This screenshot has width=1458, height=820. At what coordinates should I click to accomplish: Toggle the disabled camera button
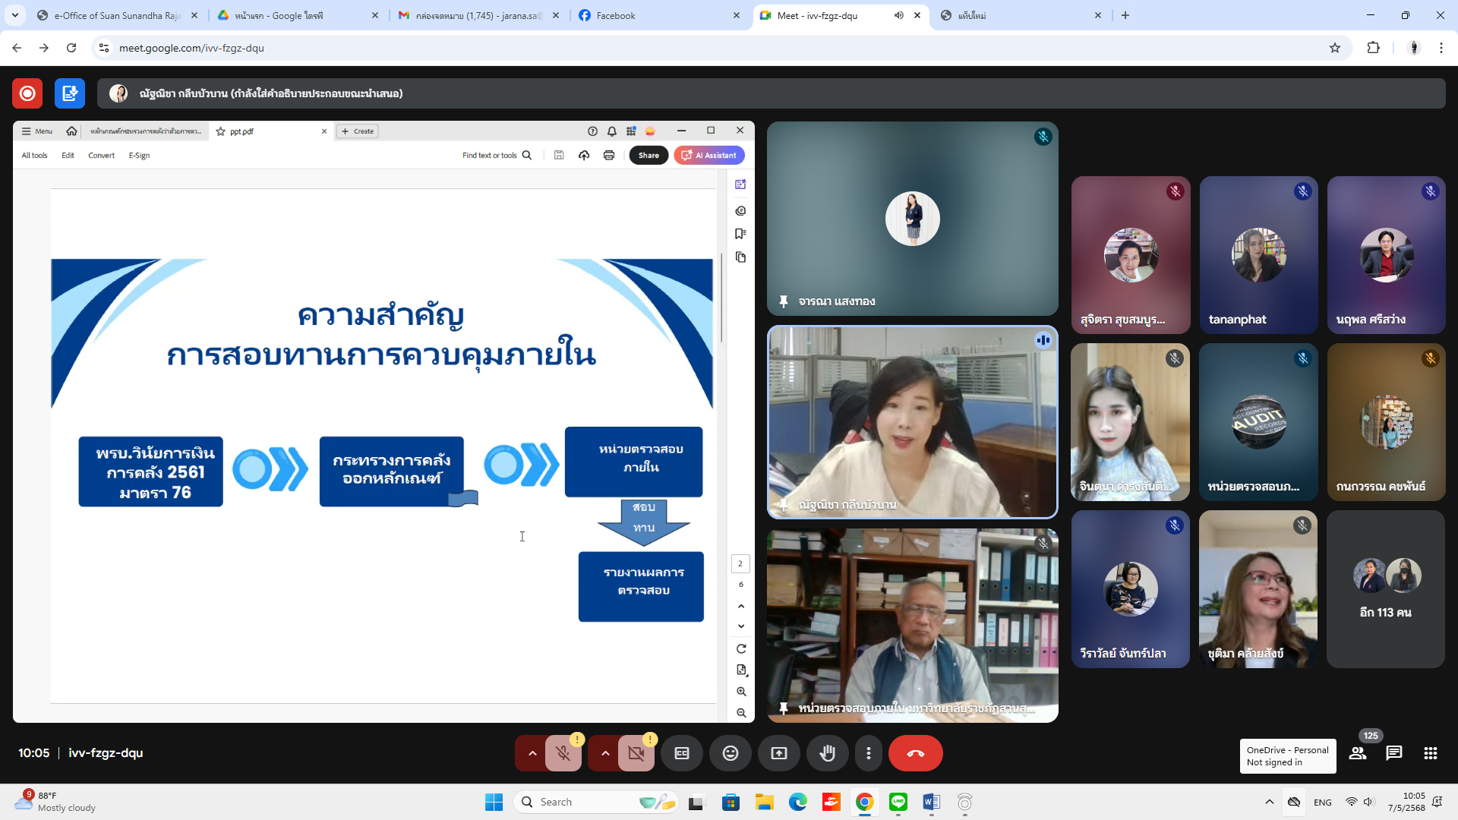click(x=636, y=753)
